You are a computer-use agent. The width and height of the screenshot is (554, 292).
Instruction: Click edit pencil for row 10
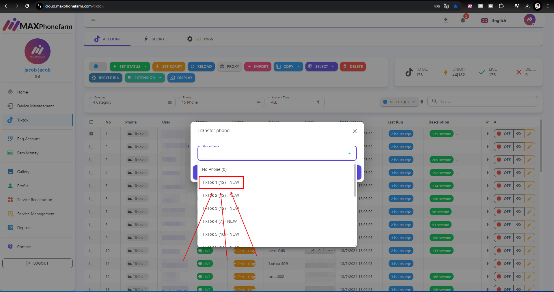pos(529,251)
